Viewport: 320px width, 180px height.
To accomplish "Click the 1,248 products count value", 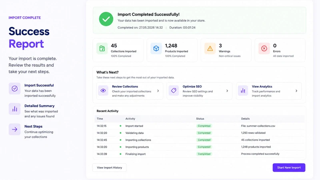I will (171, 46).
